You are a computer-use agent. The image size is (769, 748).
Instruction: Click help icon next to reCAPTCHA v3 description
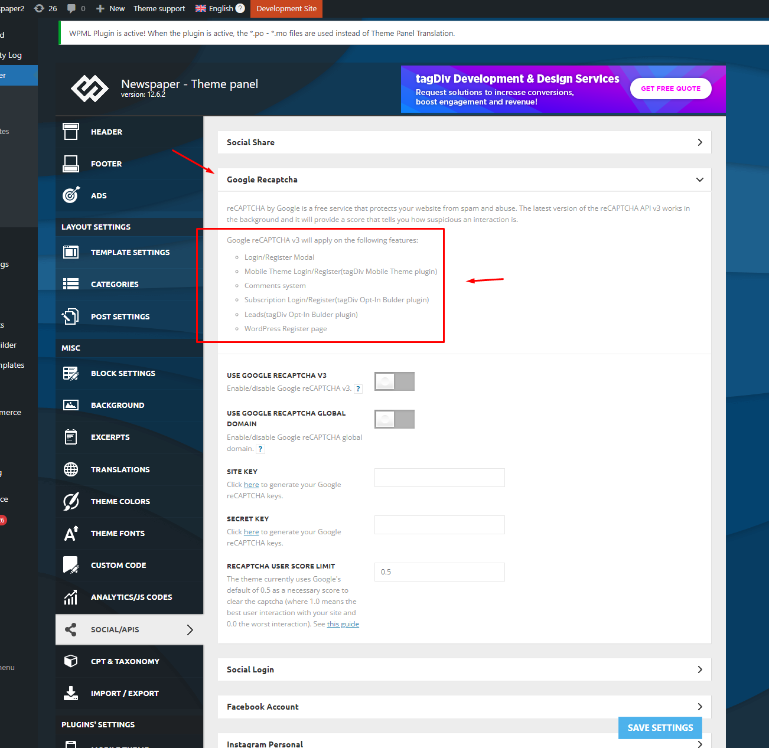[x=358, y=388]
